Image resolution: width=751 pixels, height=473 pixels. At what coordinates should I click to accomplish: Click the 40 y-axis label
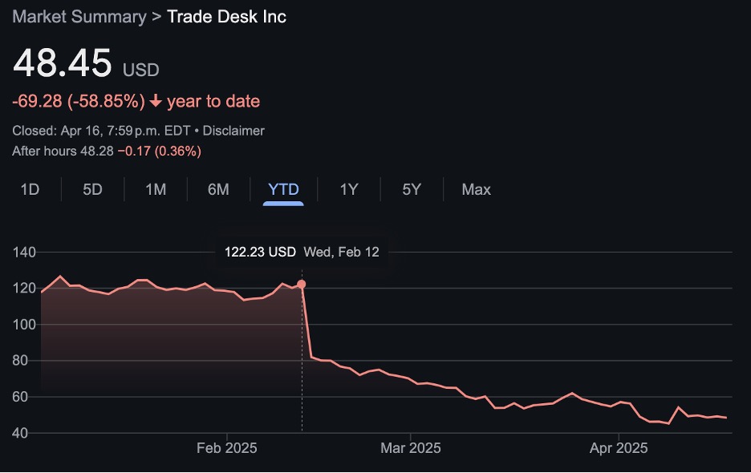click(20, 433)
